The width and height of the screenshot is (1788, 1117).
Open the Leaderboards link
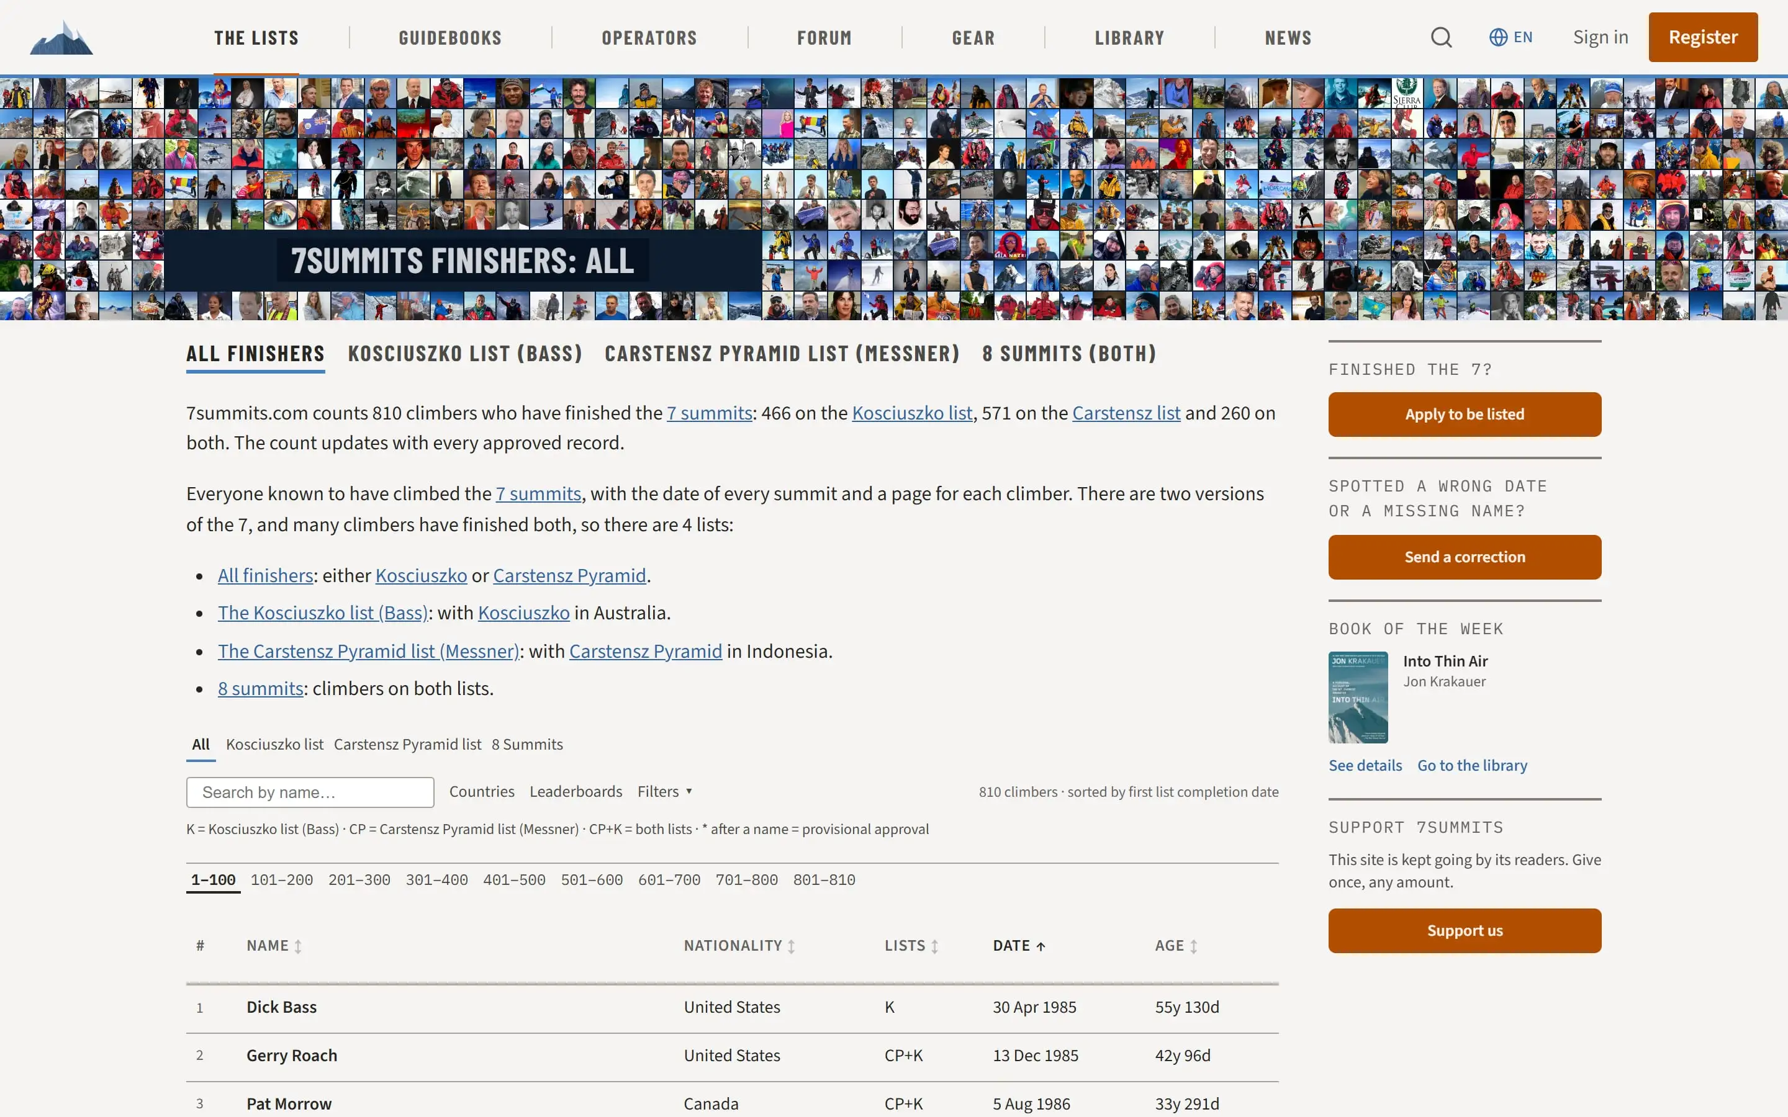pos(576,791)
